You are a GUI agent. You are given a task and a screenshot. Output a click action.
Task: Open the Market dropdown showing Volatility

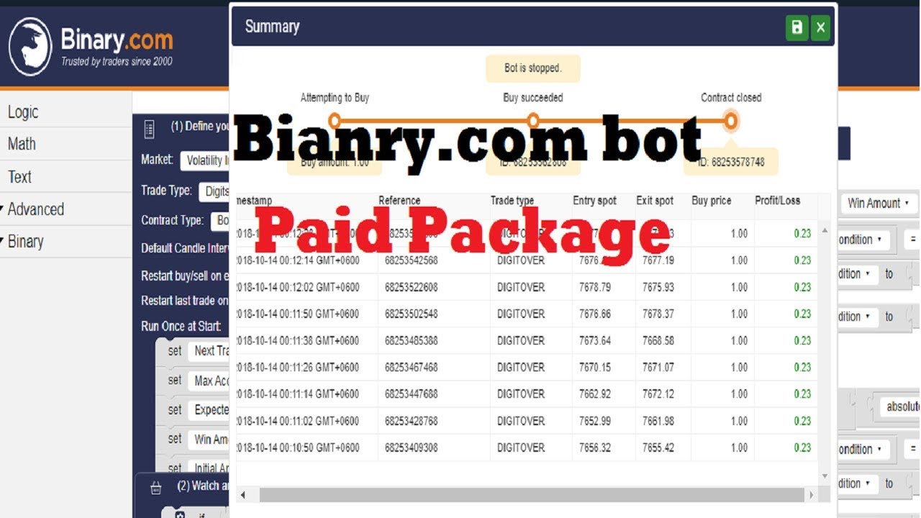[204, 160]
